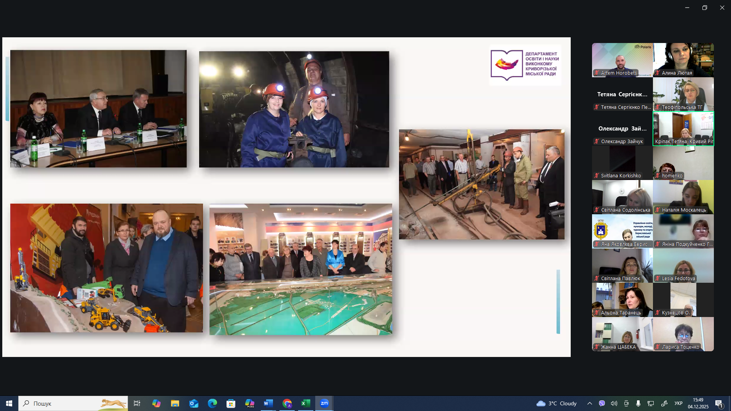Open Microsoft Word from taskbar
Viewport: 731px width, 411px height.
(268, 403)
